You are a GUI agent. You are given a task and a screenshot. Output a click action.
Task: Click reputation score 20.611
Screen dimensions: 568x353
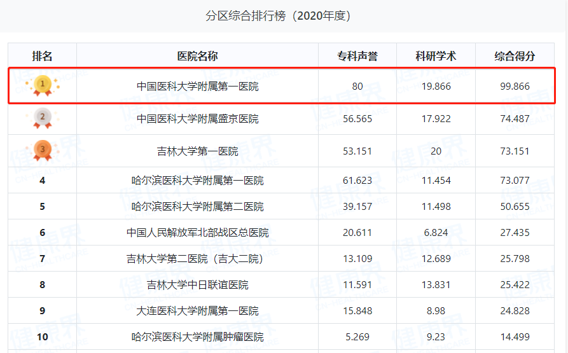pyautogui.click(x=357, y=232)
